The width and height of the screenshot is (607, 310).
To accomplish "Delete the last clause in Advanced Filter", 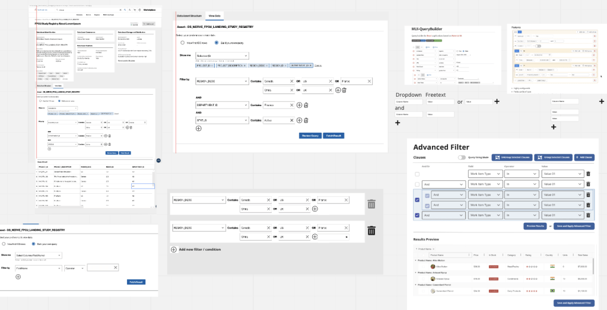I will [588, 215].
